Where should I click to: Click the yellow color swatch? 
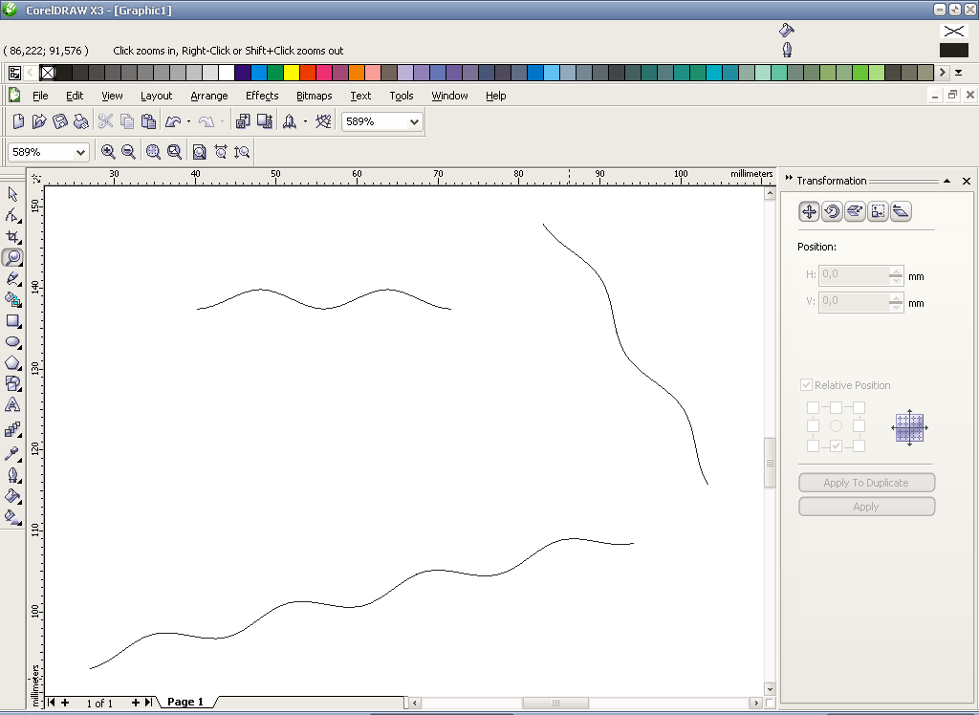(x=292, y=73)
